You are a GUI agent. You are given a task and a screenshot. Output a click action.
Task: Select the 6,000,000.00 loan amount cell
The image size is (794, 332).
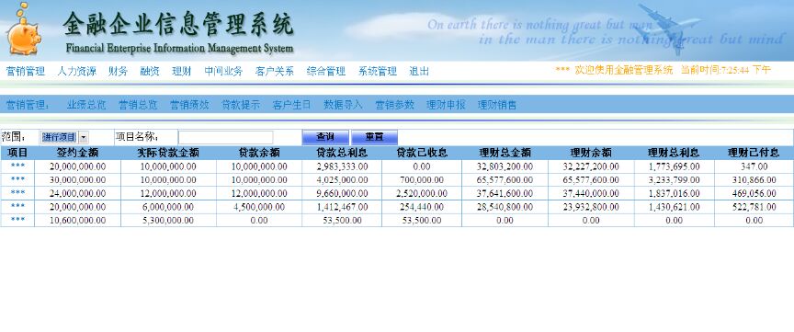pos(168,207)
